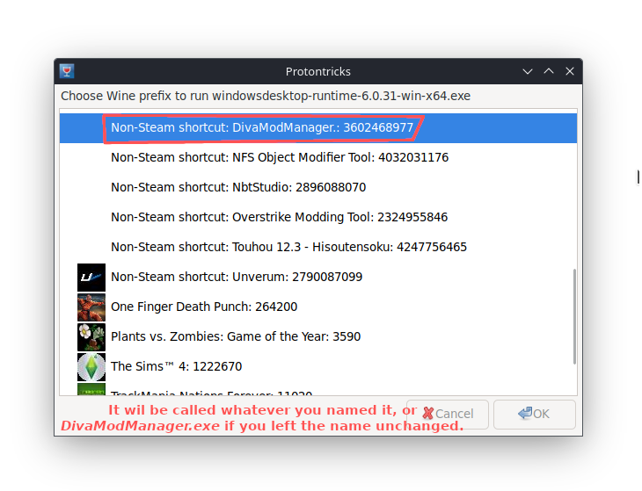Screen dimensions: 642x491
Task: Click the Unverum shortcut icon
Action: pyautogui.click(x=91, y=278)
